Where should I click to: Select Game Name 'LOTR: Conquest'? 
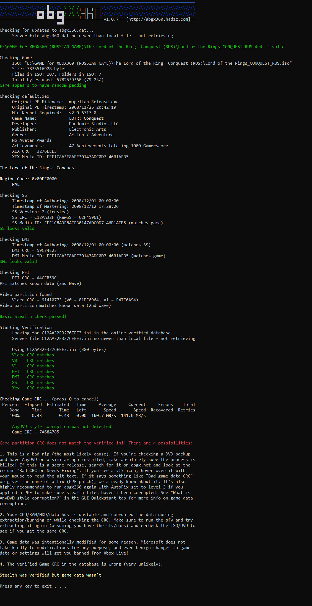(x=58, y=118)
